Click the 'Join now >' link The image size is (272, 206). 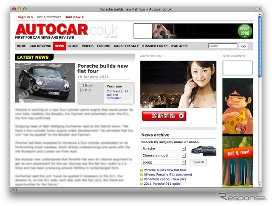74,17
